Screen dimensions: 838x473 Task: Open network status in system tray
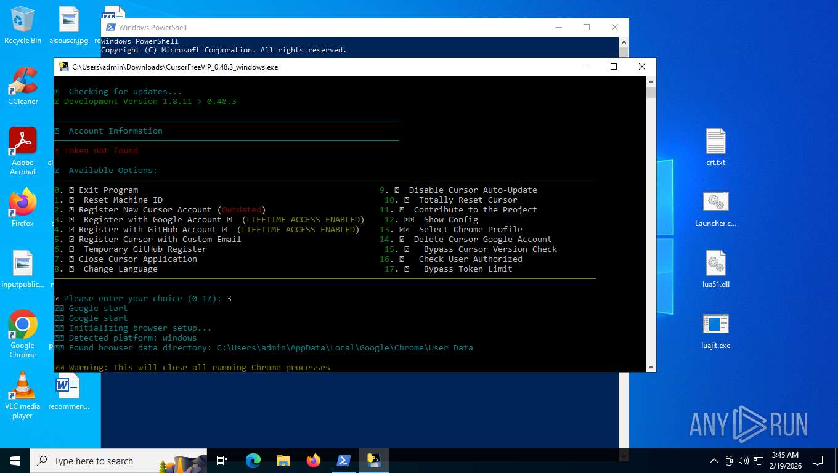coord(758,461)
